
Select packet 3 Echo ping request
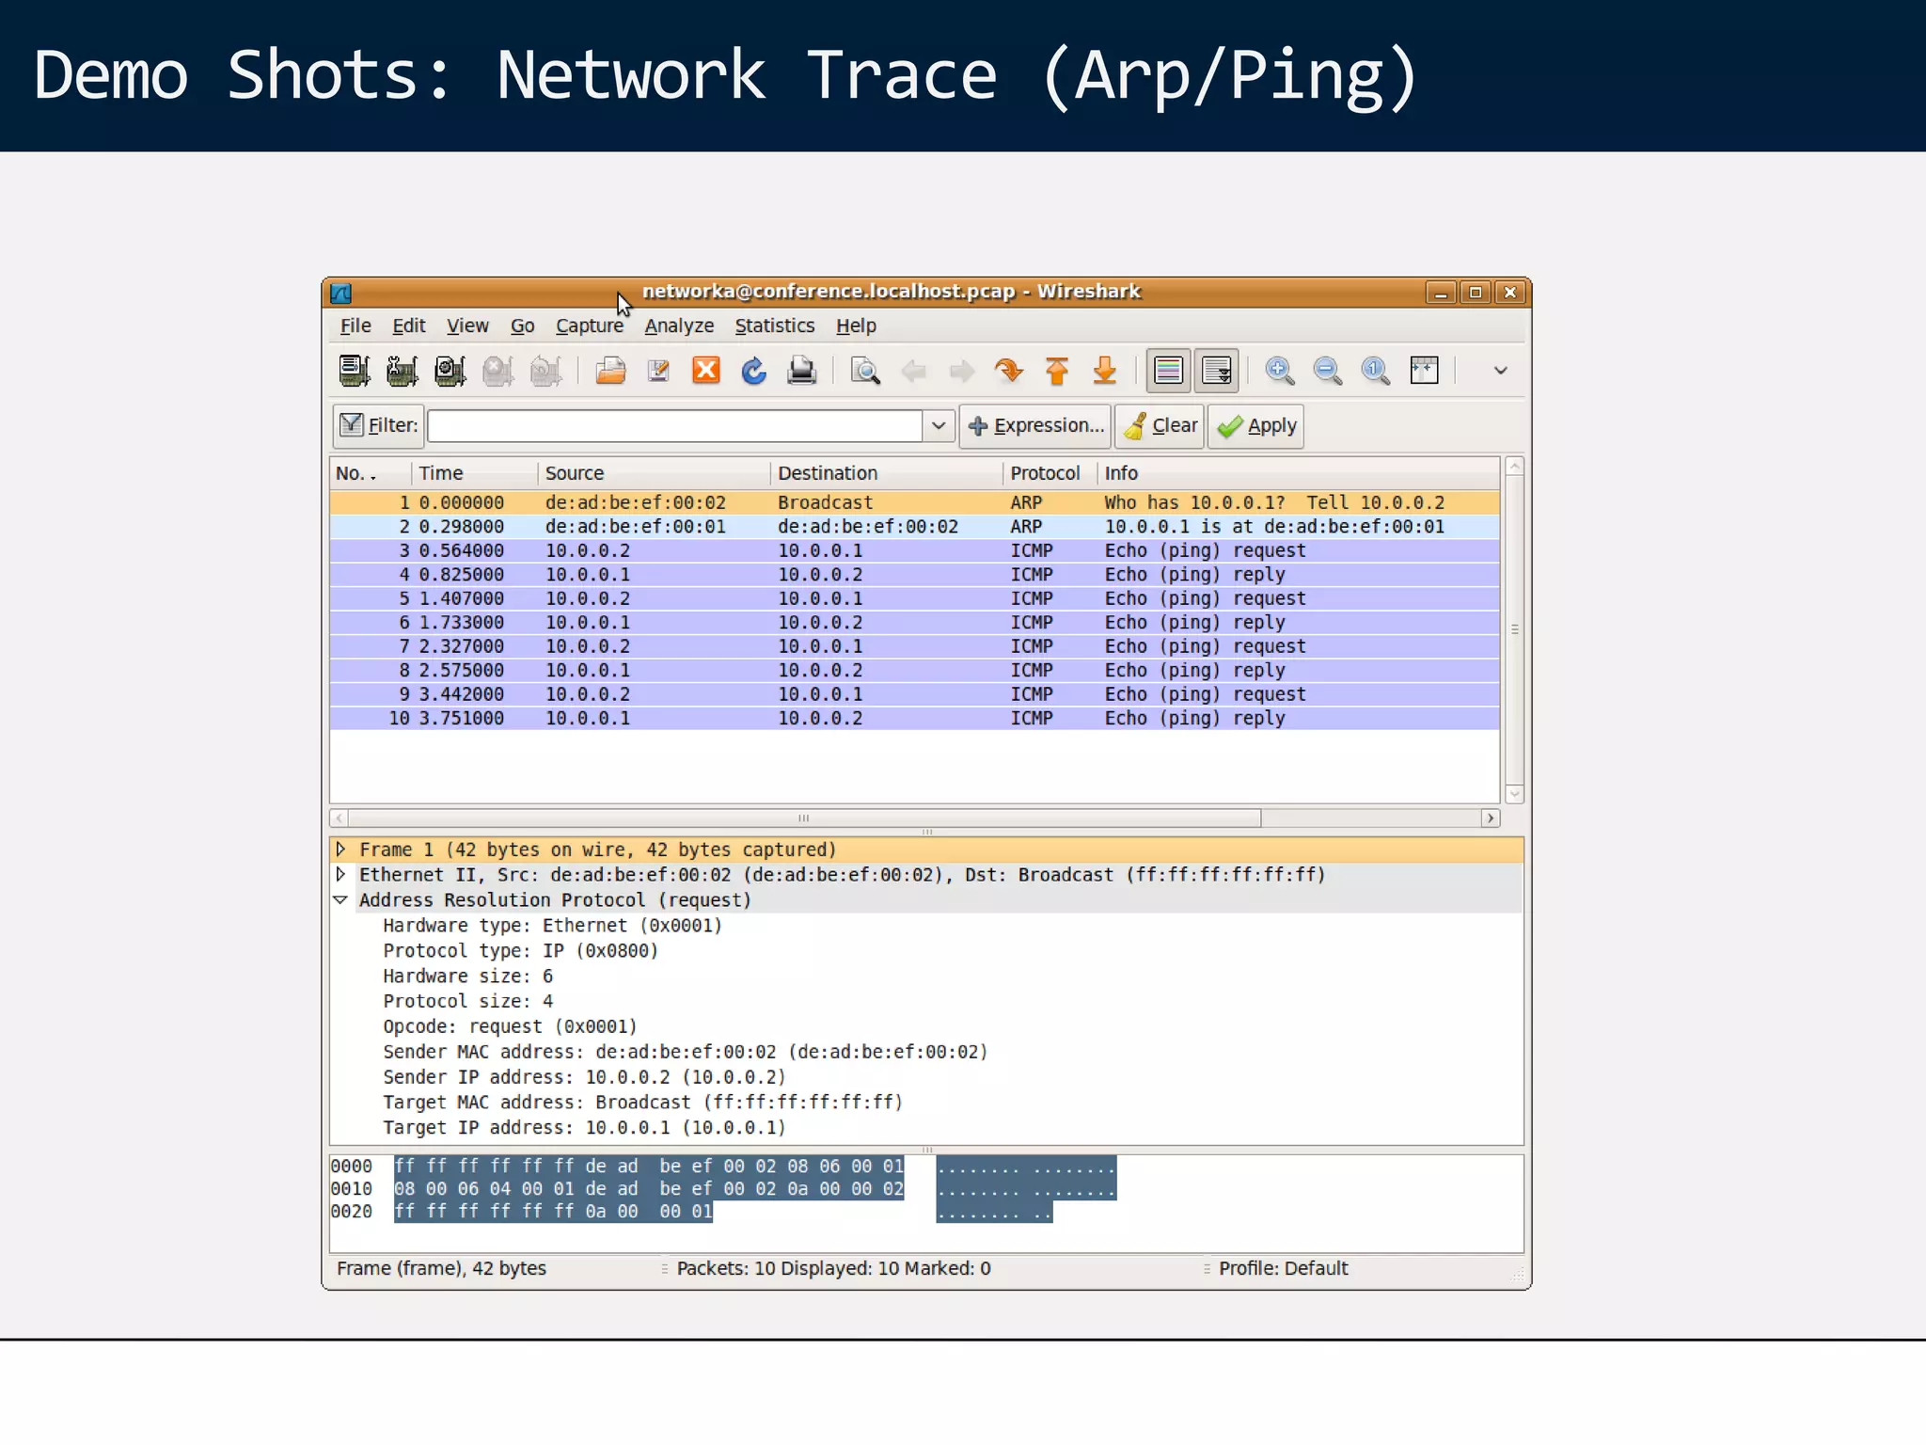[914, 550]
